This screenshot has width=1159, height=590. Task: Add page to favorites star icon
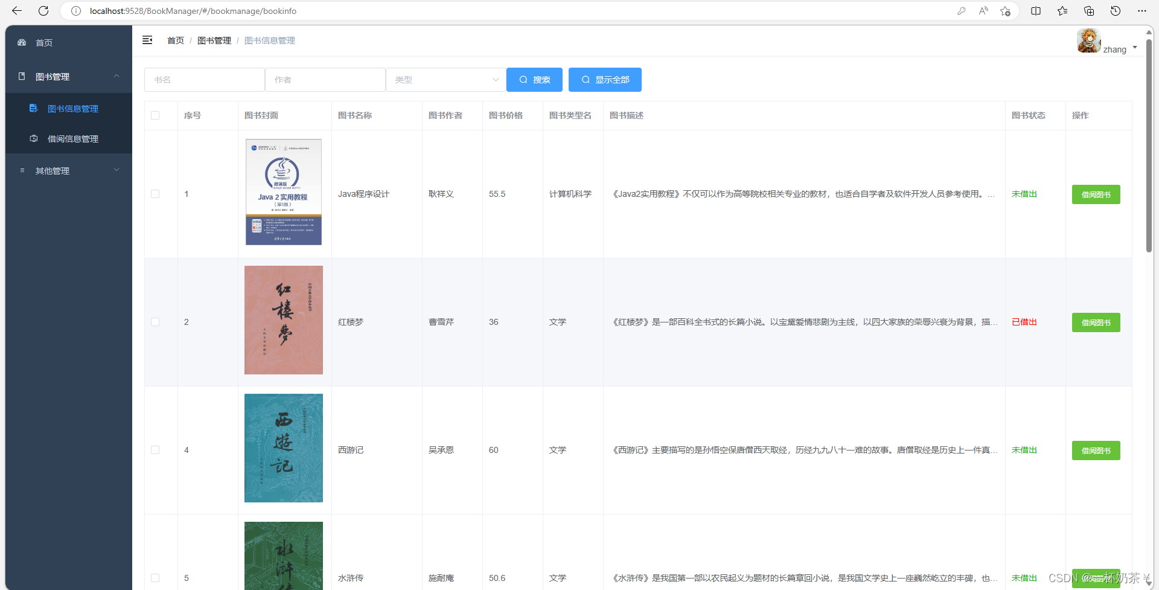coord(1005,11)
